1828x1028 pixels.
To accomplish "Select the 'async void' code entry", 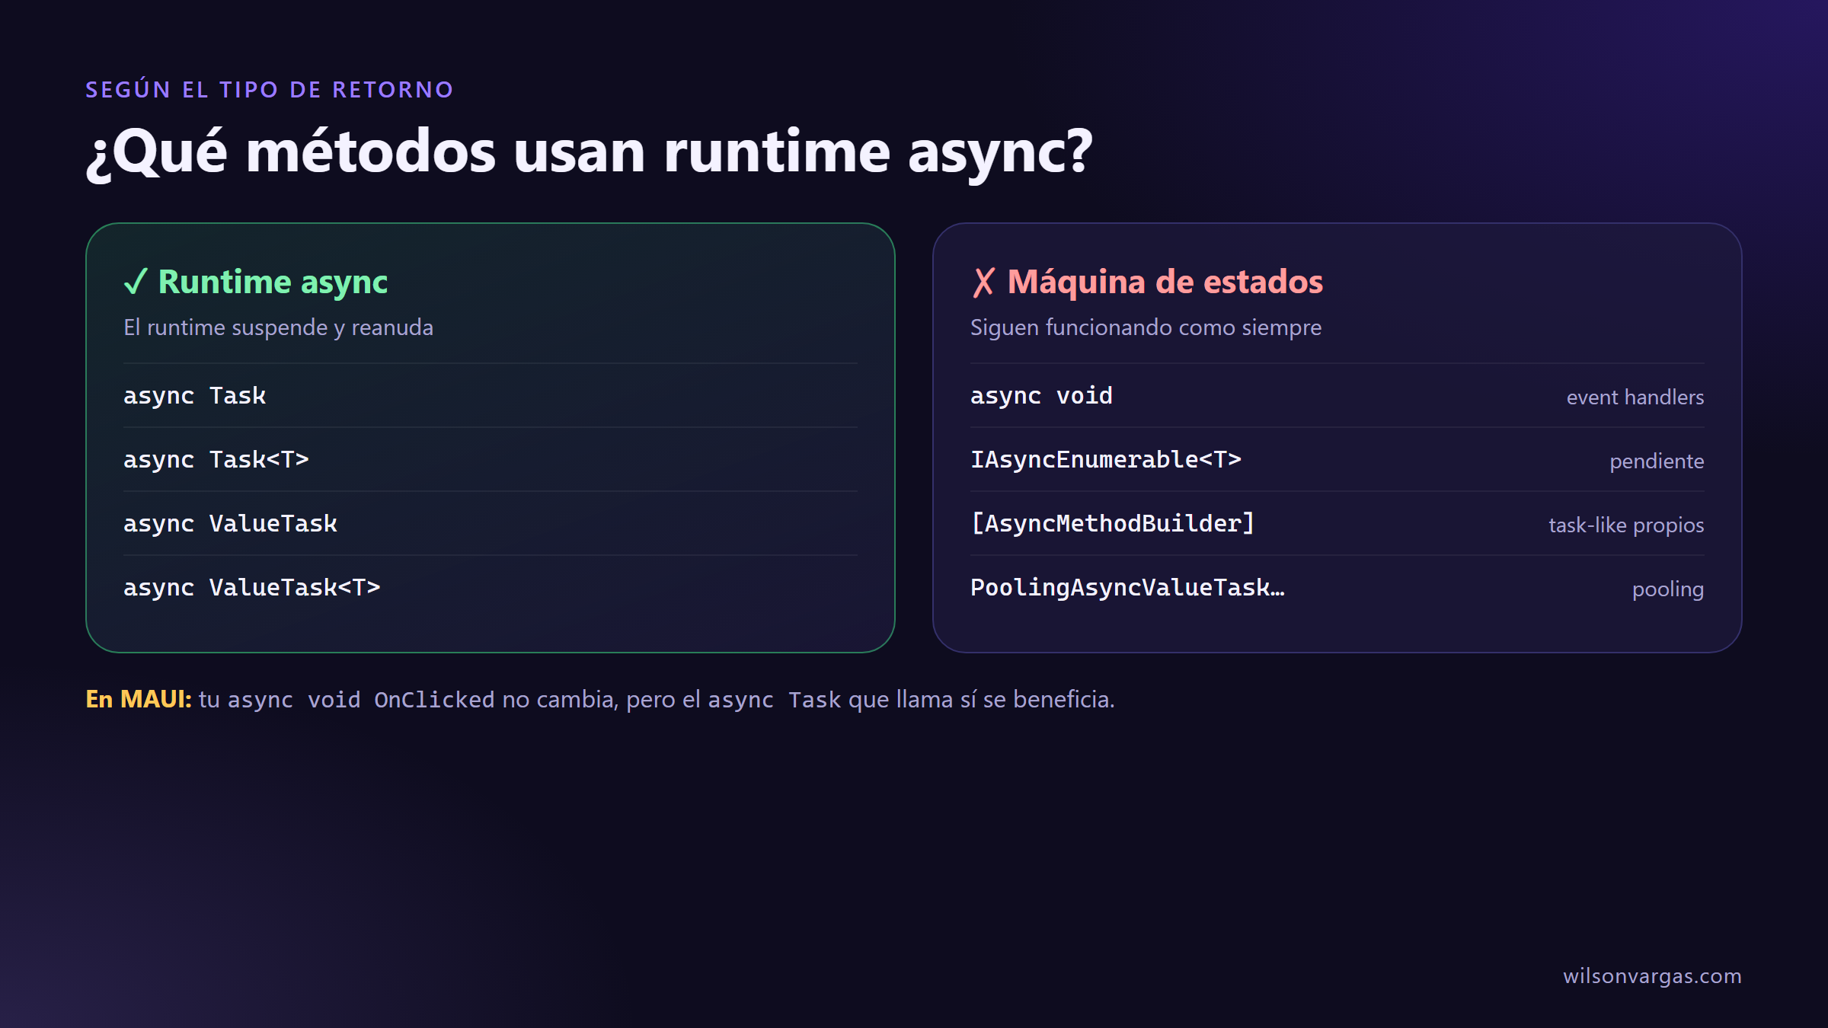I will point(1041,396).
